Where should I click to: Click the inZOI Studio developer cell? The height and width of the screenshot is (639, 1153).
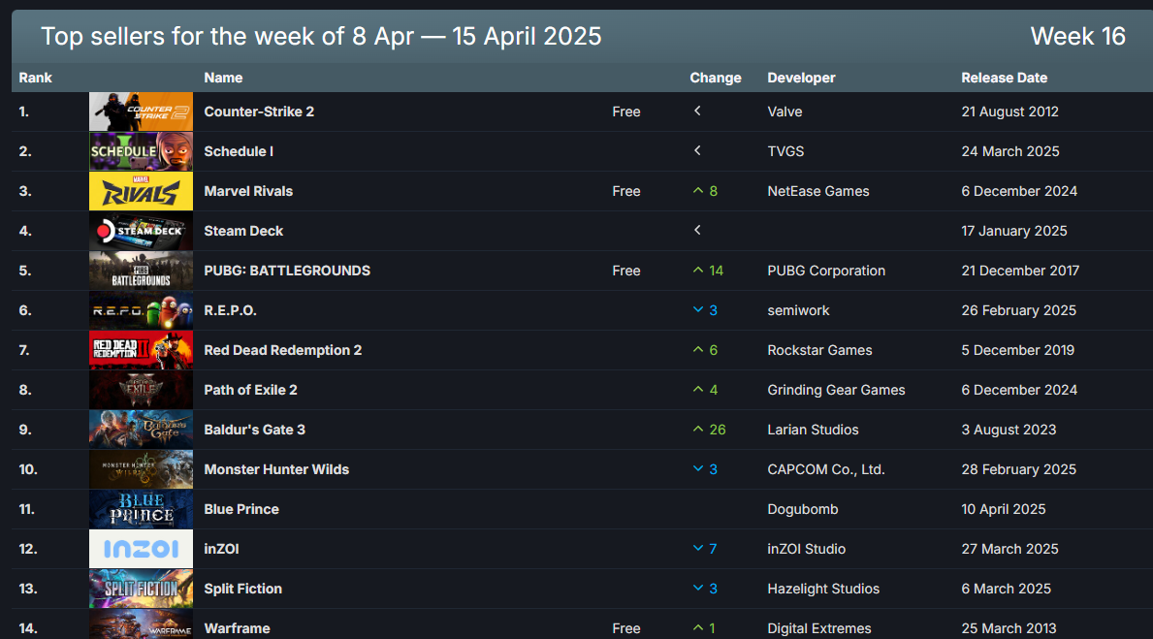[806, 549]
